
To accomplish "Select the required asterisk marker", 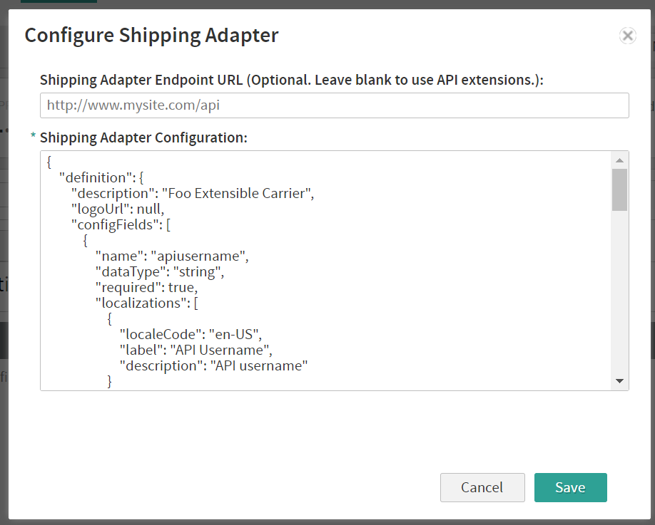I will (32, 137).
